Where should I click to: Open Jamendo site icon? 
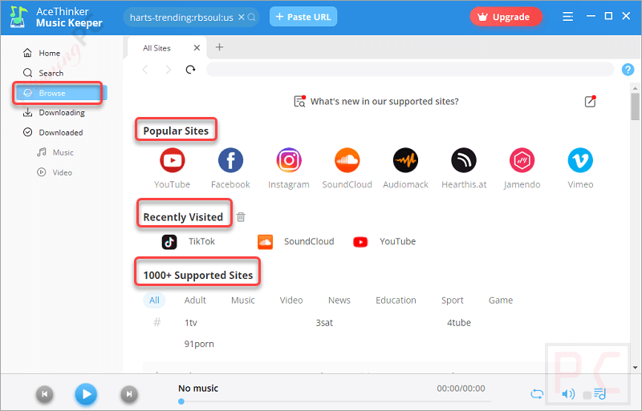pos(522,160)
